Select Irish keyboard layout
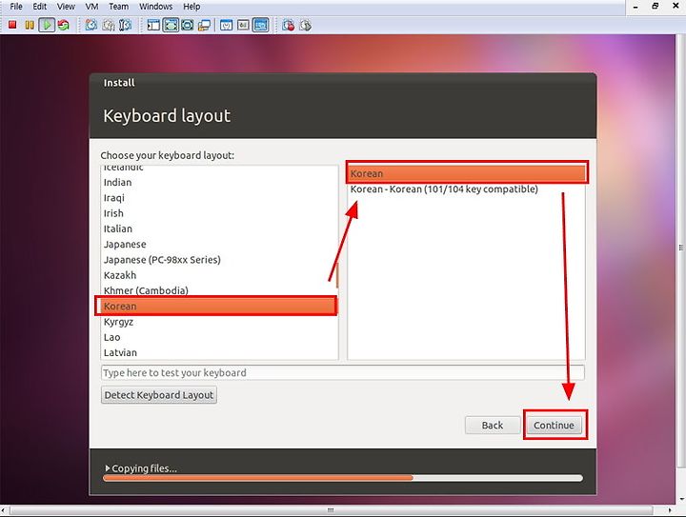The width and height of the screenshot is (686, 517). tap(219, 213)
